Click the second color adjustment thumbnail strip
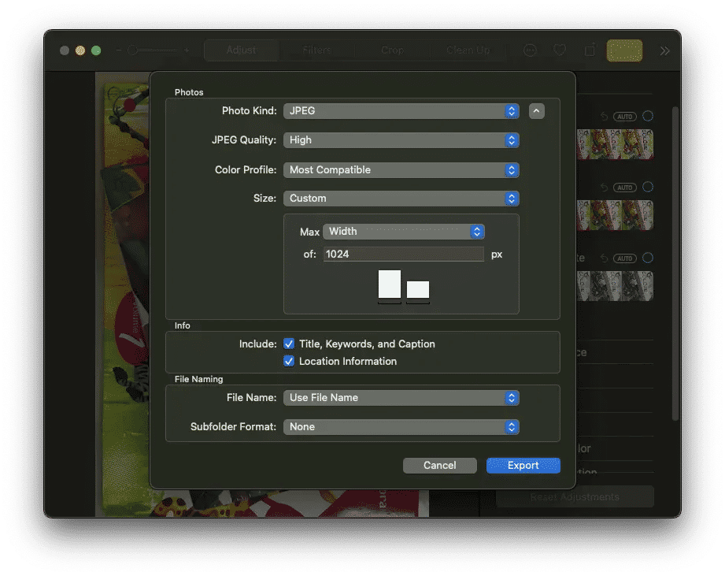Screen dimensions: 725x576 (x=615, y=215)
